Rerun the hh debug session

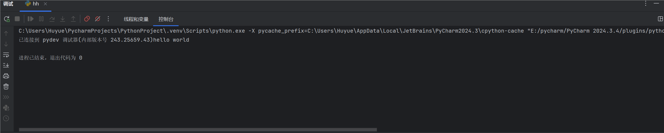pyautogui.click(x=7, y=19)
